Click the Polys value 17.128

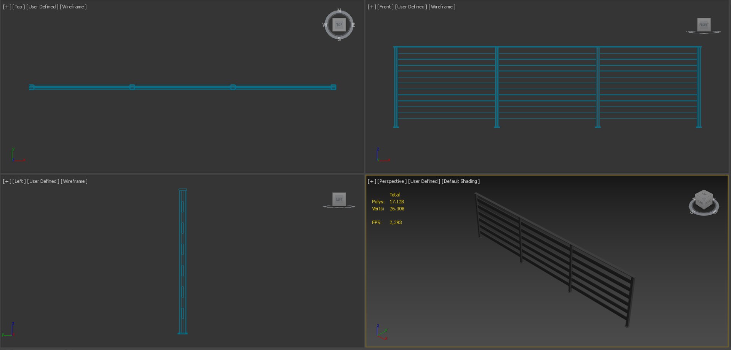pos(397,202)
